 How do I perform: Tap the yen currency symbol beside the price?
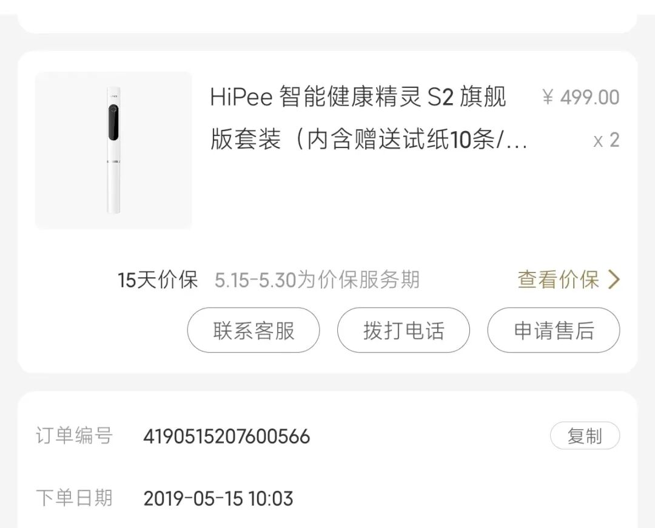click(548, 97)
